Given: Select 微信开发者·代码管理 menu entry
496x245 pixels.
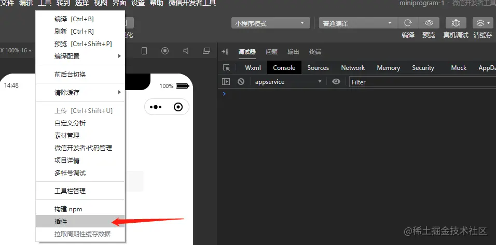Looking at the screenshot, I should click(80, 148).
